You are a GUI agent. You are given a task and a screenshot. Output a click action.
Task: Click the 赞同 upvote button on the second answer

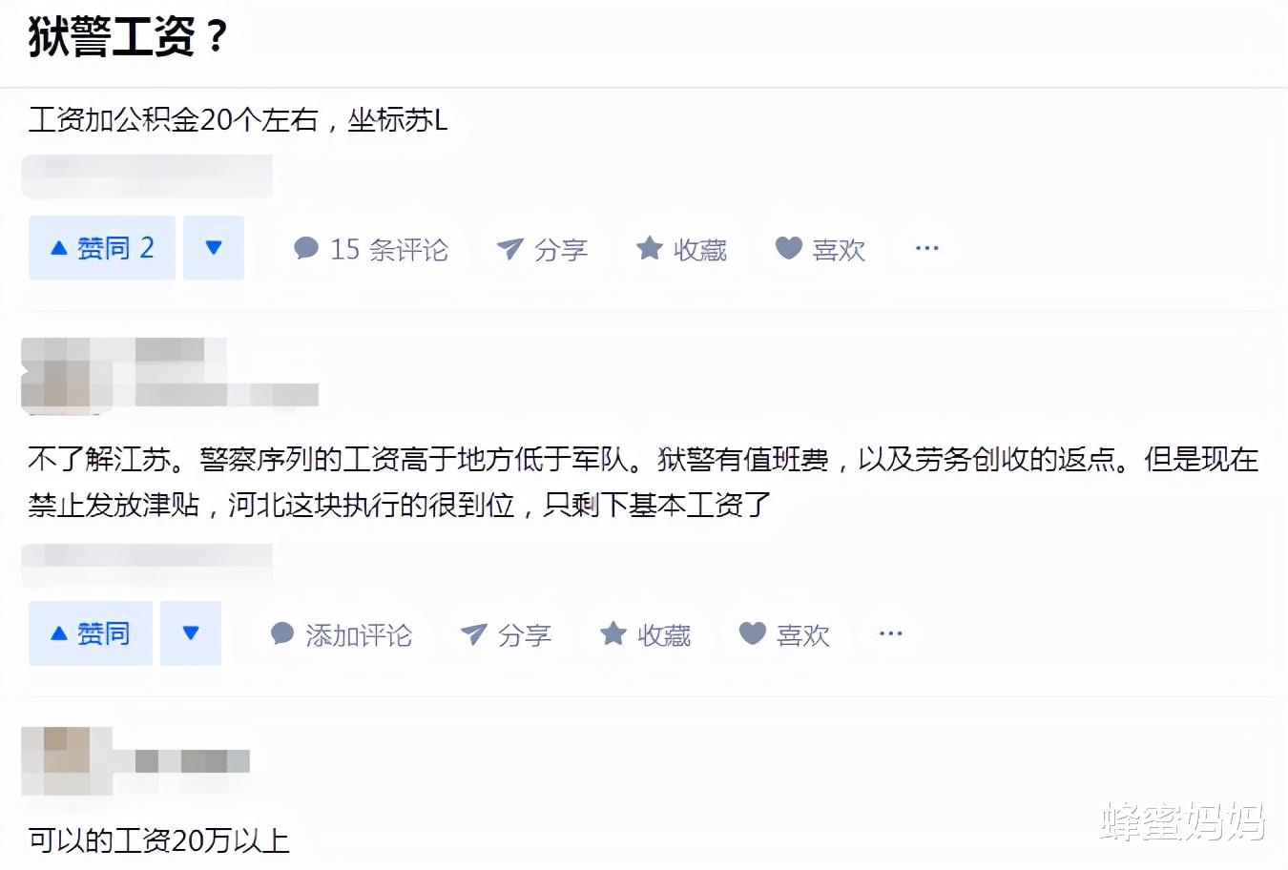click(90, 632)
